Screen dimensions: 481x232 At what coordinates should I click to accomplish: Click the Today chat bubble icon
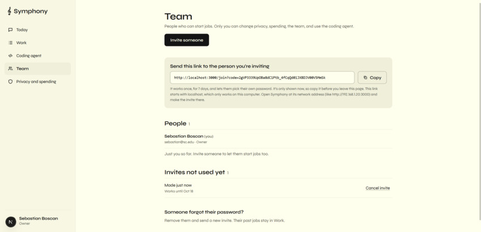(10, 30)
